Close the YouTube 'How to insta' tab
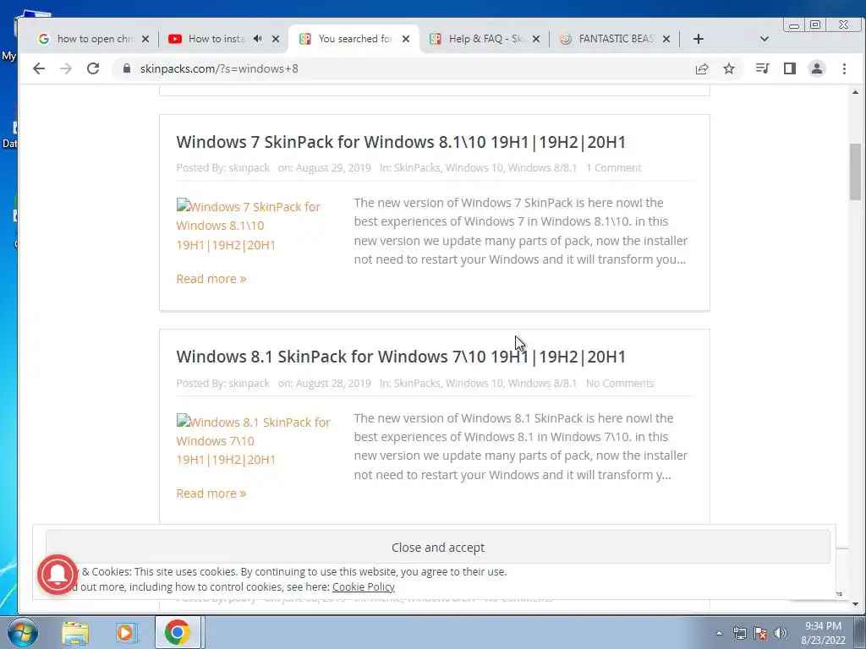The width and height of the screenshot is (866, 649). [277, 39]
